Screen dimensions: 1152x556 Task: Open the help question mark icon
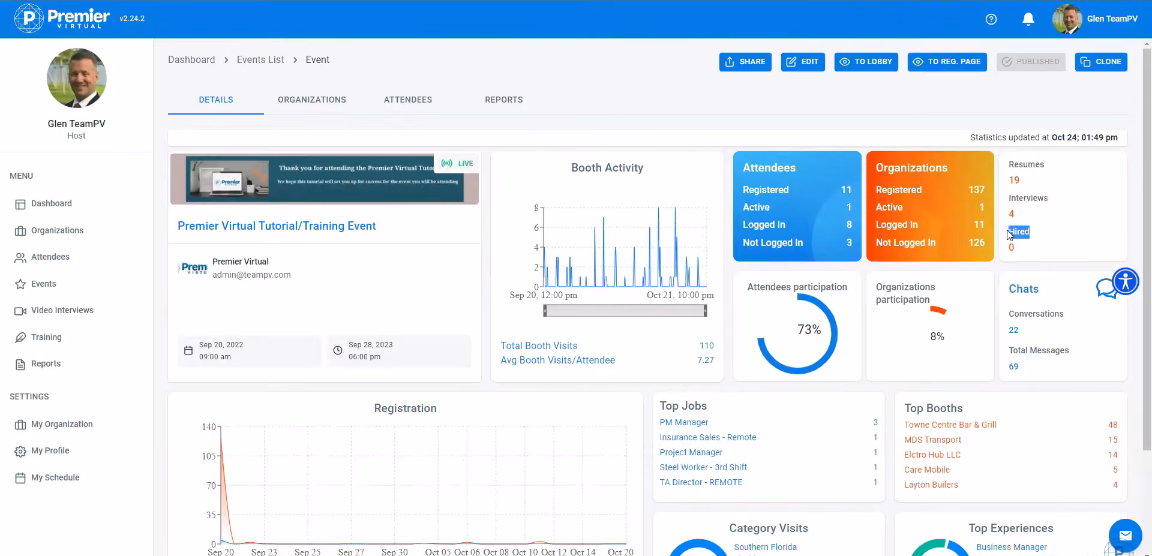click(x=991, y=19)
